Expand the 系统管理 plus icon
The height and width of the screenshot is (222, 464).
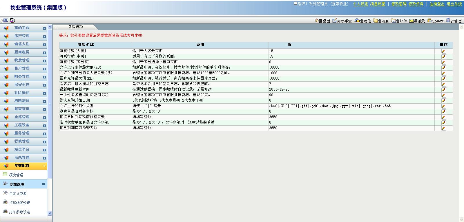coord(44,158)
